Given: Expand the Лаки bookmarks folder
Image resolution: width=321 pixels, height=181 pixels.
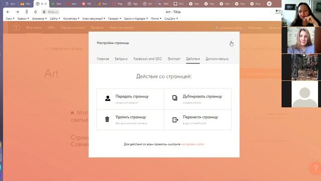Looking at the screenshot, I should pos(10,19).
